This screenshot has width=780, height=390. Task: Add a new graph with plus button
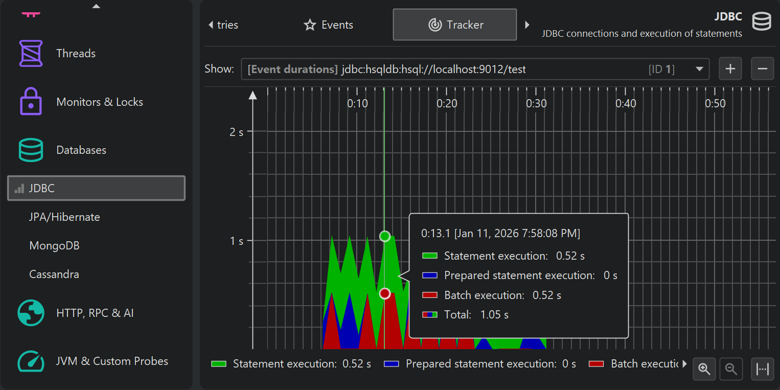730,69
